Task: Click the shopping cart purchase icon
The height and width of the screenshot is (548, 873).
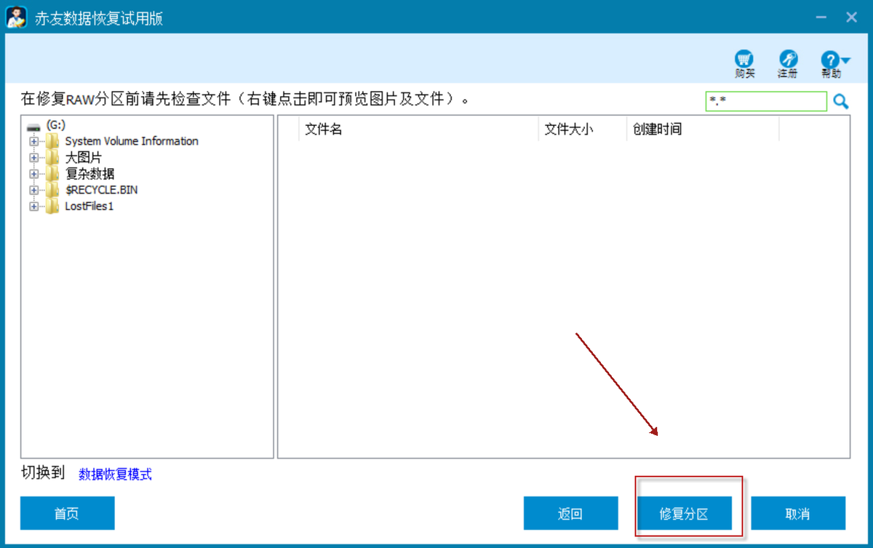Action: pos(744,60)
